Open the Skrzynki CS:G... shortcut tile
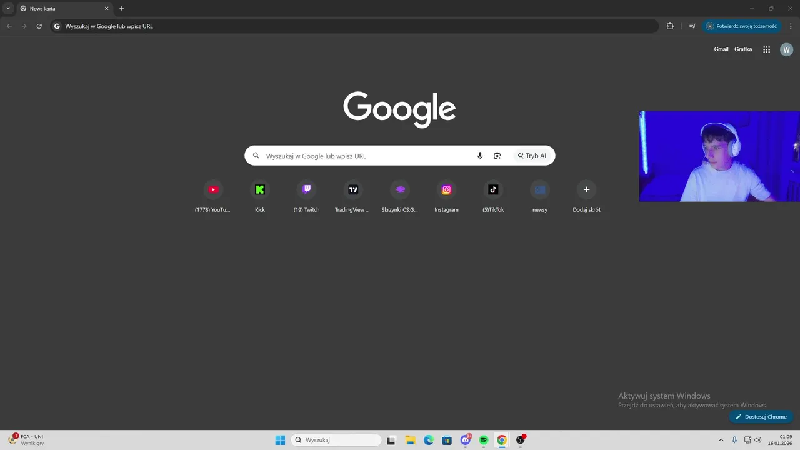Image resolution: width=800 pixels, height=450 pixels. [x=400, y=197]
